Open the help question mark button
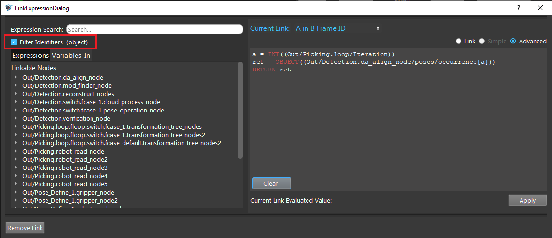 pos(519,8)
